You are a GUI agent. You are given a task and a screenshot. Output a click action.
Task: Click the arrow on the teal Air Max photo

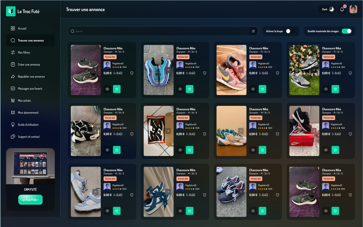(168, 70)
